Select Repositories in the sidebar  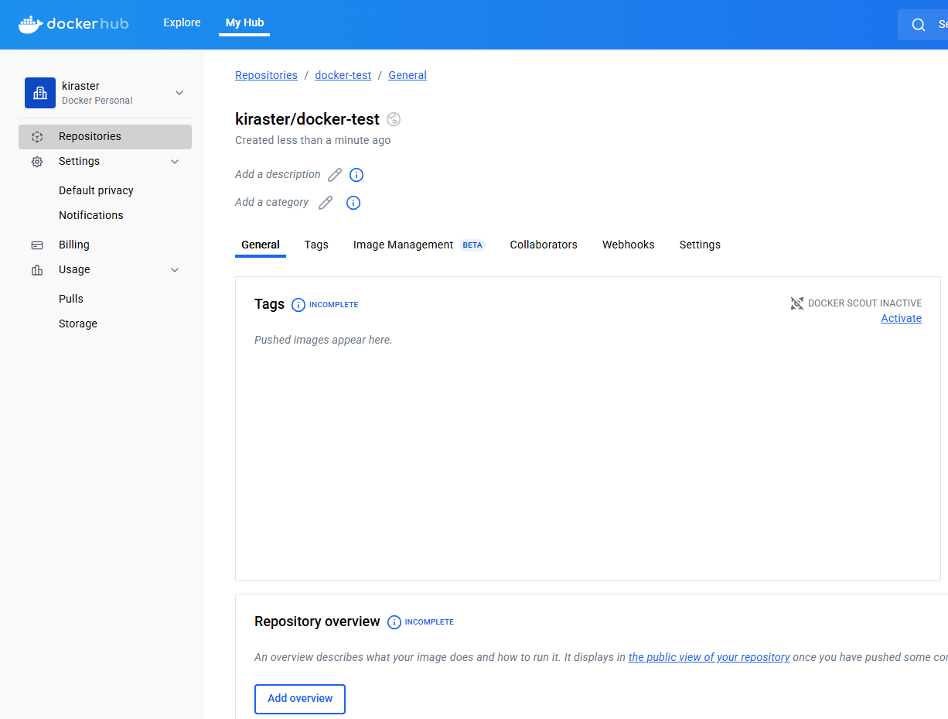coord(105,136)
